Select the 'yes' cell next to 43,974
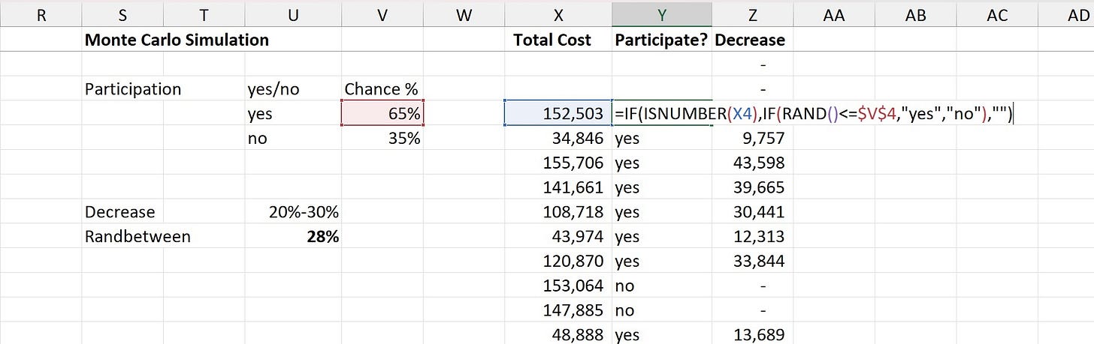This screenshot has width=1094, height=344. [662, 237]
